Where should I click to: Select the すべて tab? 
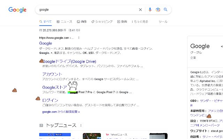point(45,22)
